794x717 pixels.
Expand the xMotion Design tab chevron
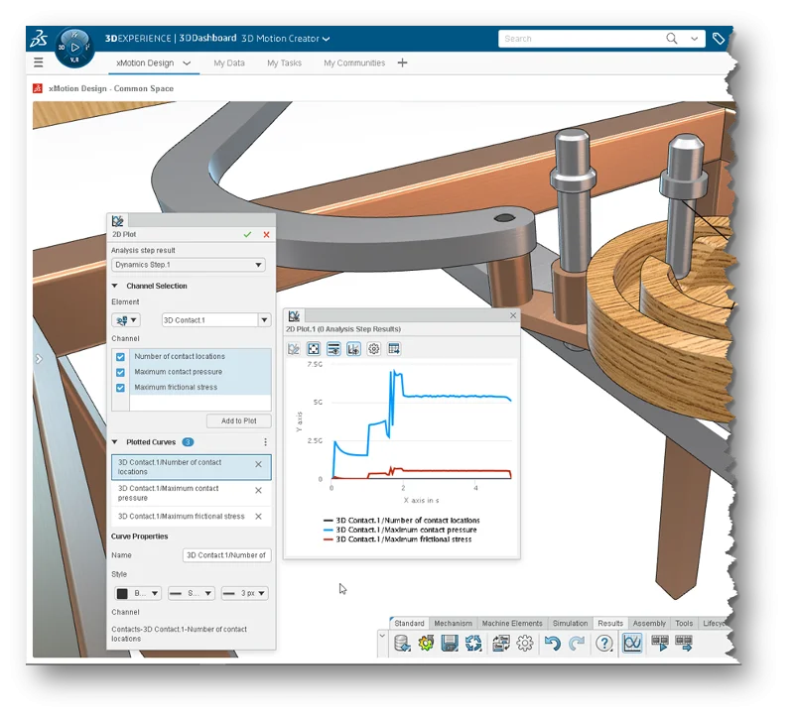(187, 63)
